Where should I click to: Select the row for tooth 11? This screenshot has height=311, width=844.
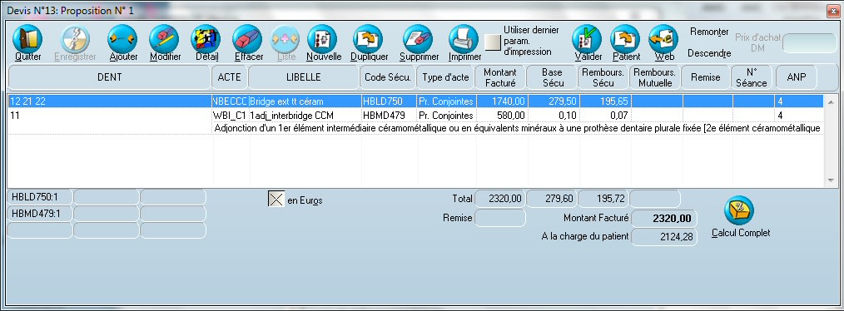pos(415,115)
